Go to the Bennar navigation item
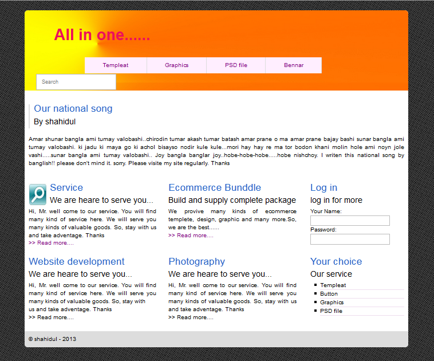The image size is (434, 361). [x=294, y=65]
